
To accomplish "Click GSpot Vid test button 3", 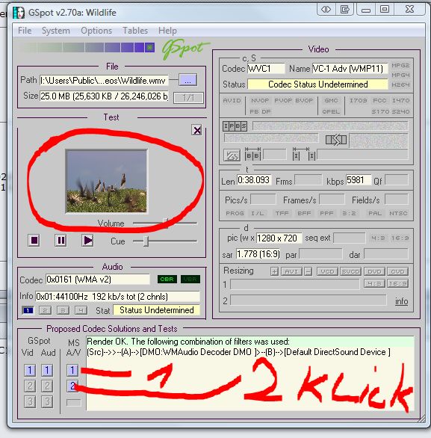I will (x=30, y=401).
